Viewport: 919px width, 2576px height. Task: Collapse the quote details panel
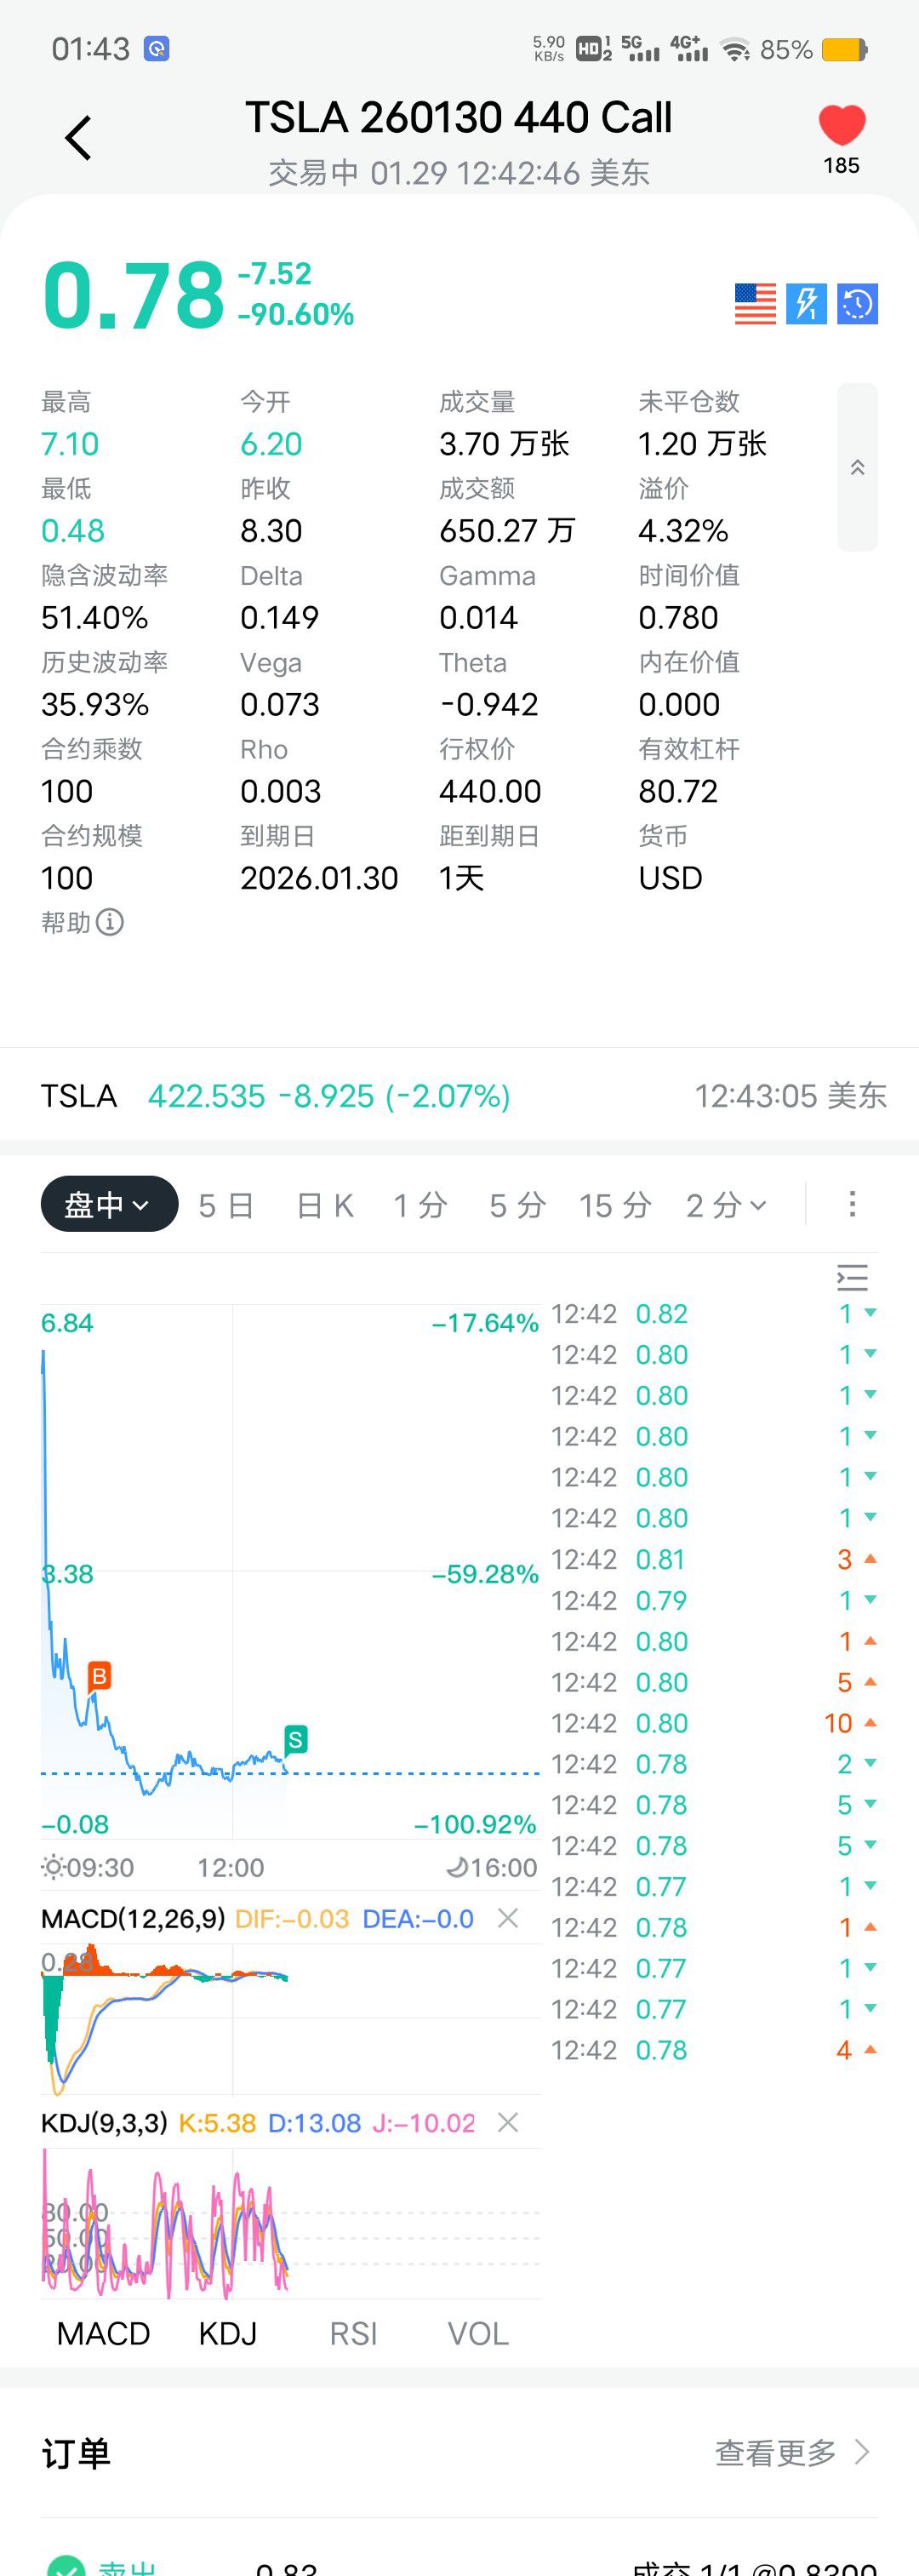[x=857, y=467]
